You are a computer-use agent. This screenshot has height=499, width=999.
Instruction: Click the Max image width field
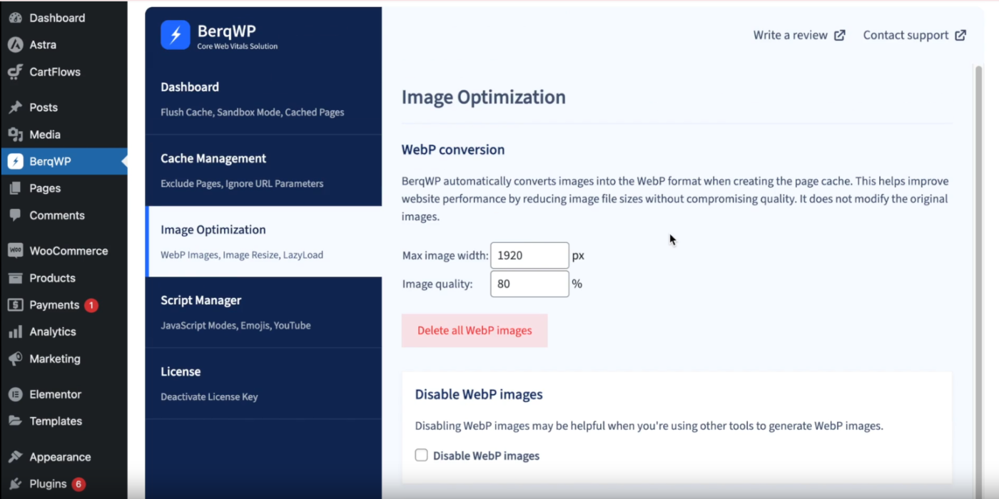pos(529,255)
